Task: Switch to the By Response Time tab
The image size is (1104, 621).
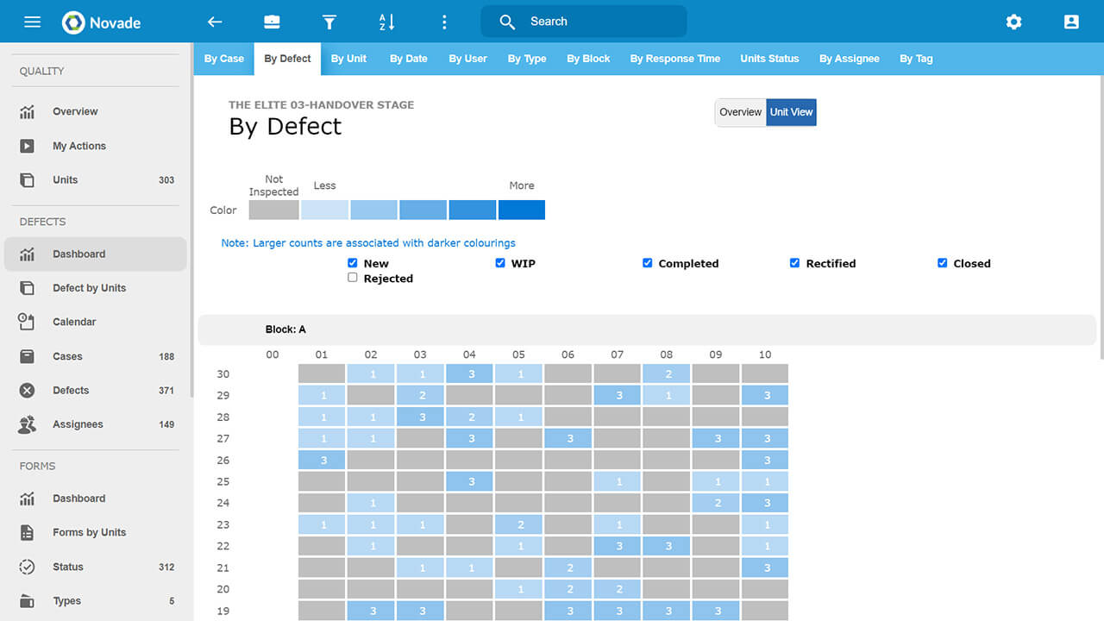Action: tap(674, 59)
